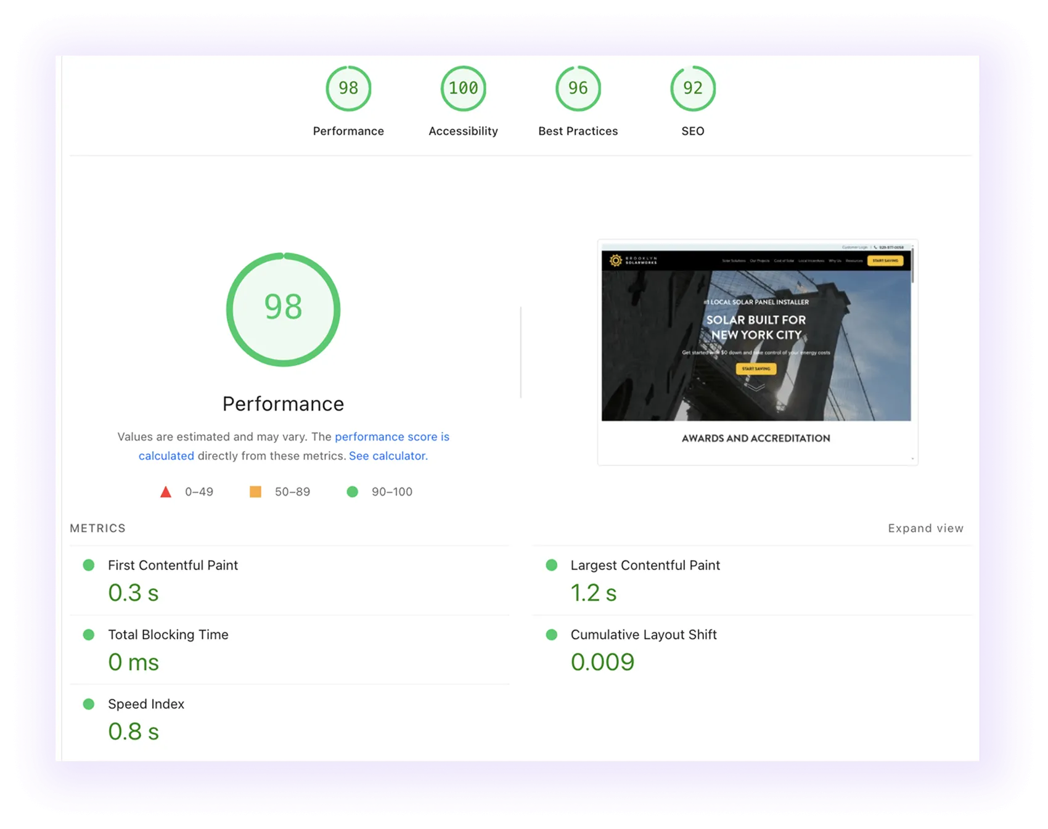Click the orange square icon for 50–89 range
Image resolution: width=1048 pixels, height=829 pixels.
click(256, 491)
